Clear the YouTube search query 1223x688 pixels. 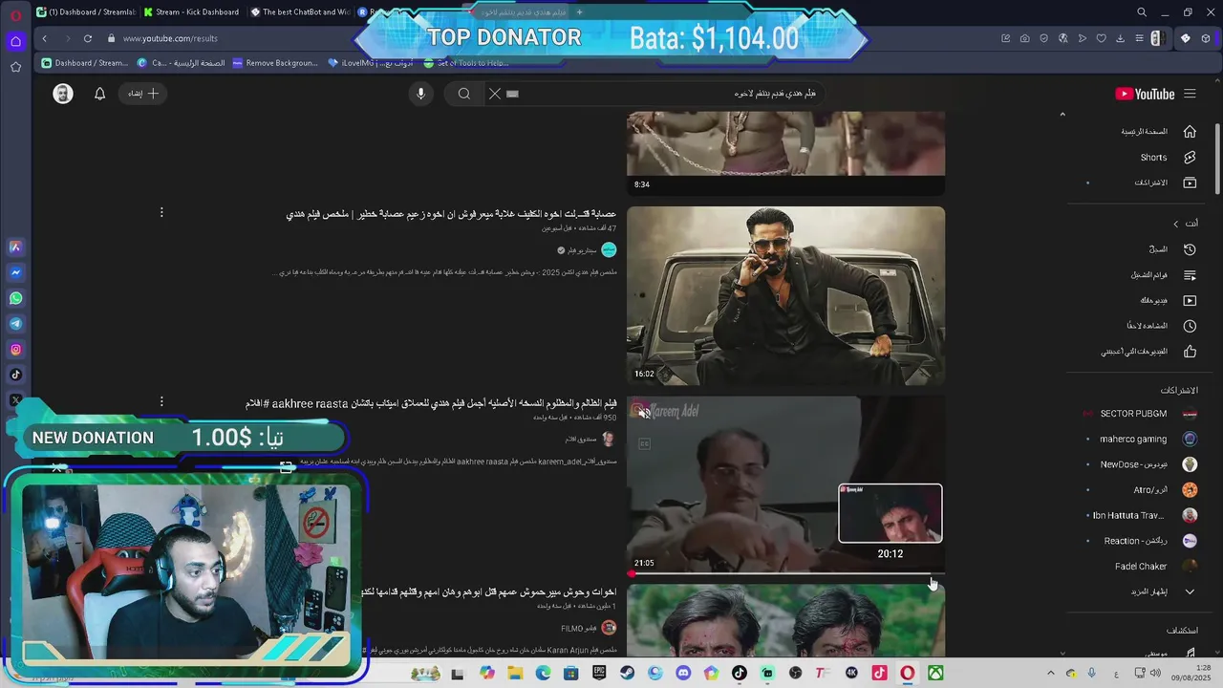click(494, 94)
